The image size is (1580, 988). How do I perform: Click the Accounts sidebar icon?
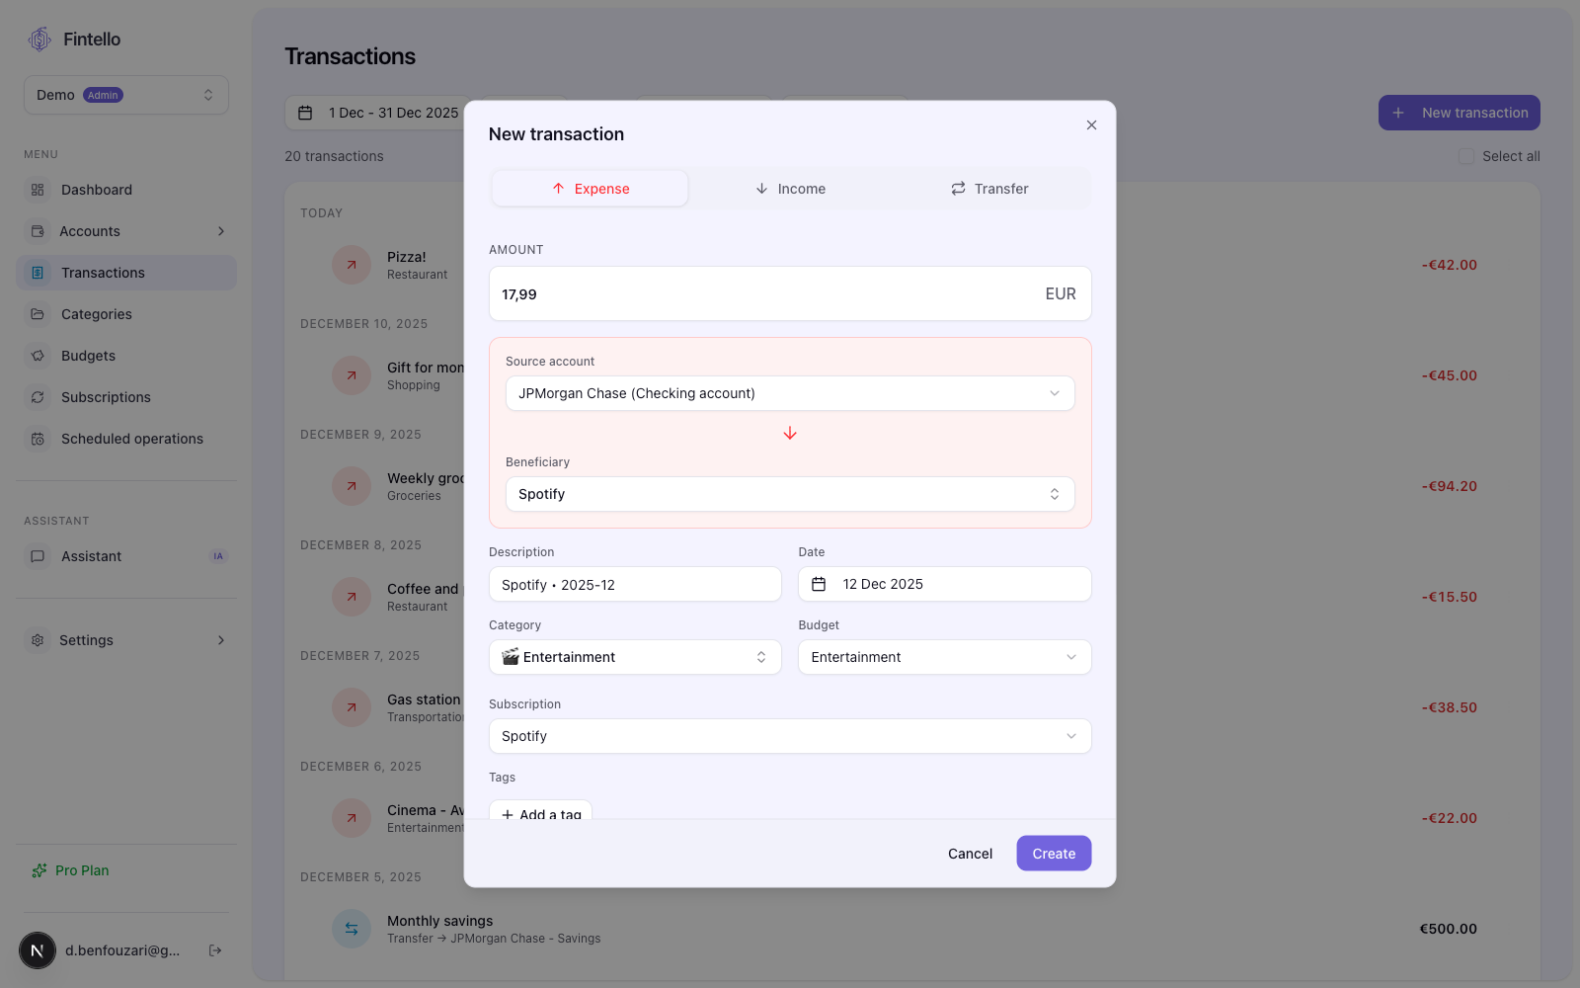(x=38, y=230)
